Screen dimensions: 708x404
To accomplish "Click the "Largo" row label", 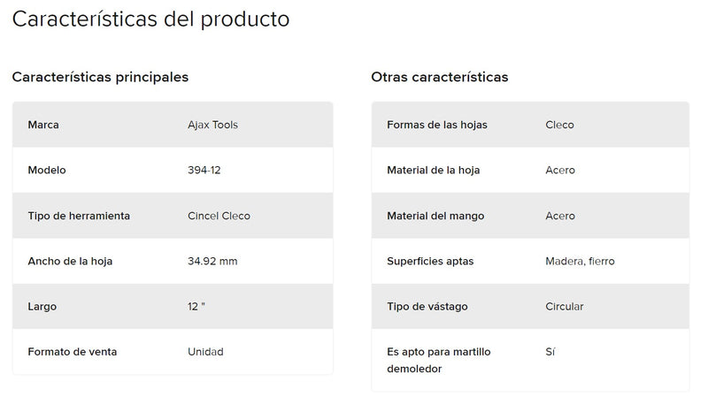I will click(x=43, y=306).
